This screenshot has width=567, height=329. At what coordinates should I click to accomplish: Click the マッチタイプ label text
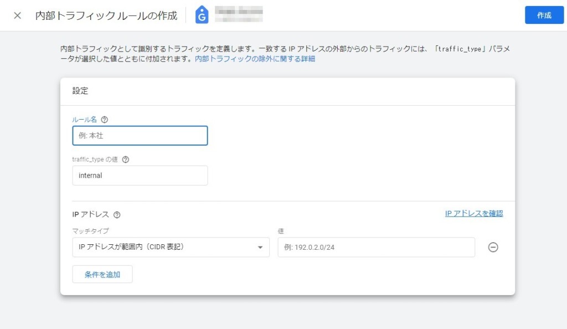[90, 230]
